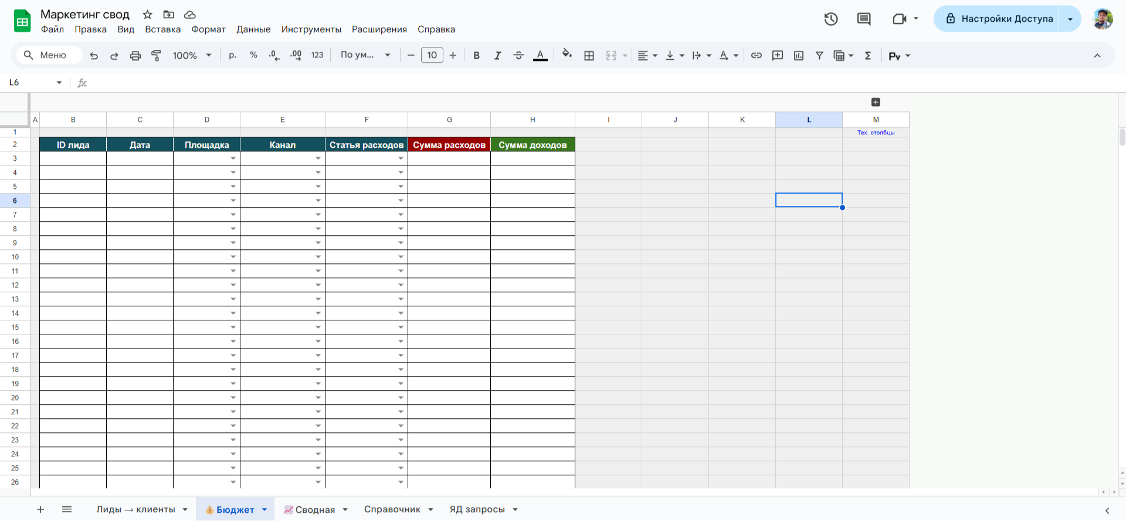
Task: Select the Сумма доходов header cell
Action: (533, 144)
